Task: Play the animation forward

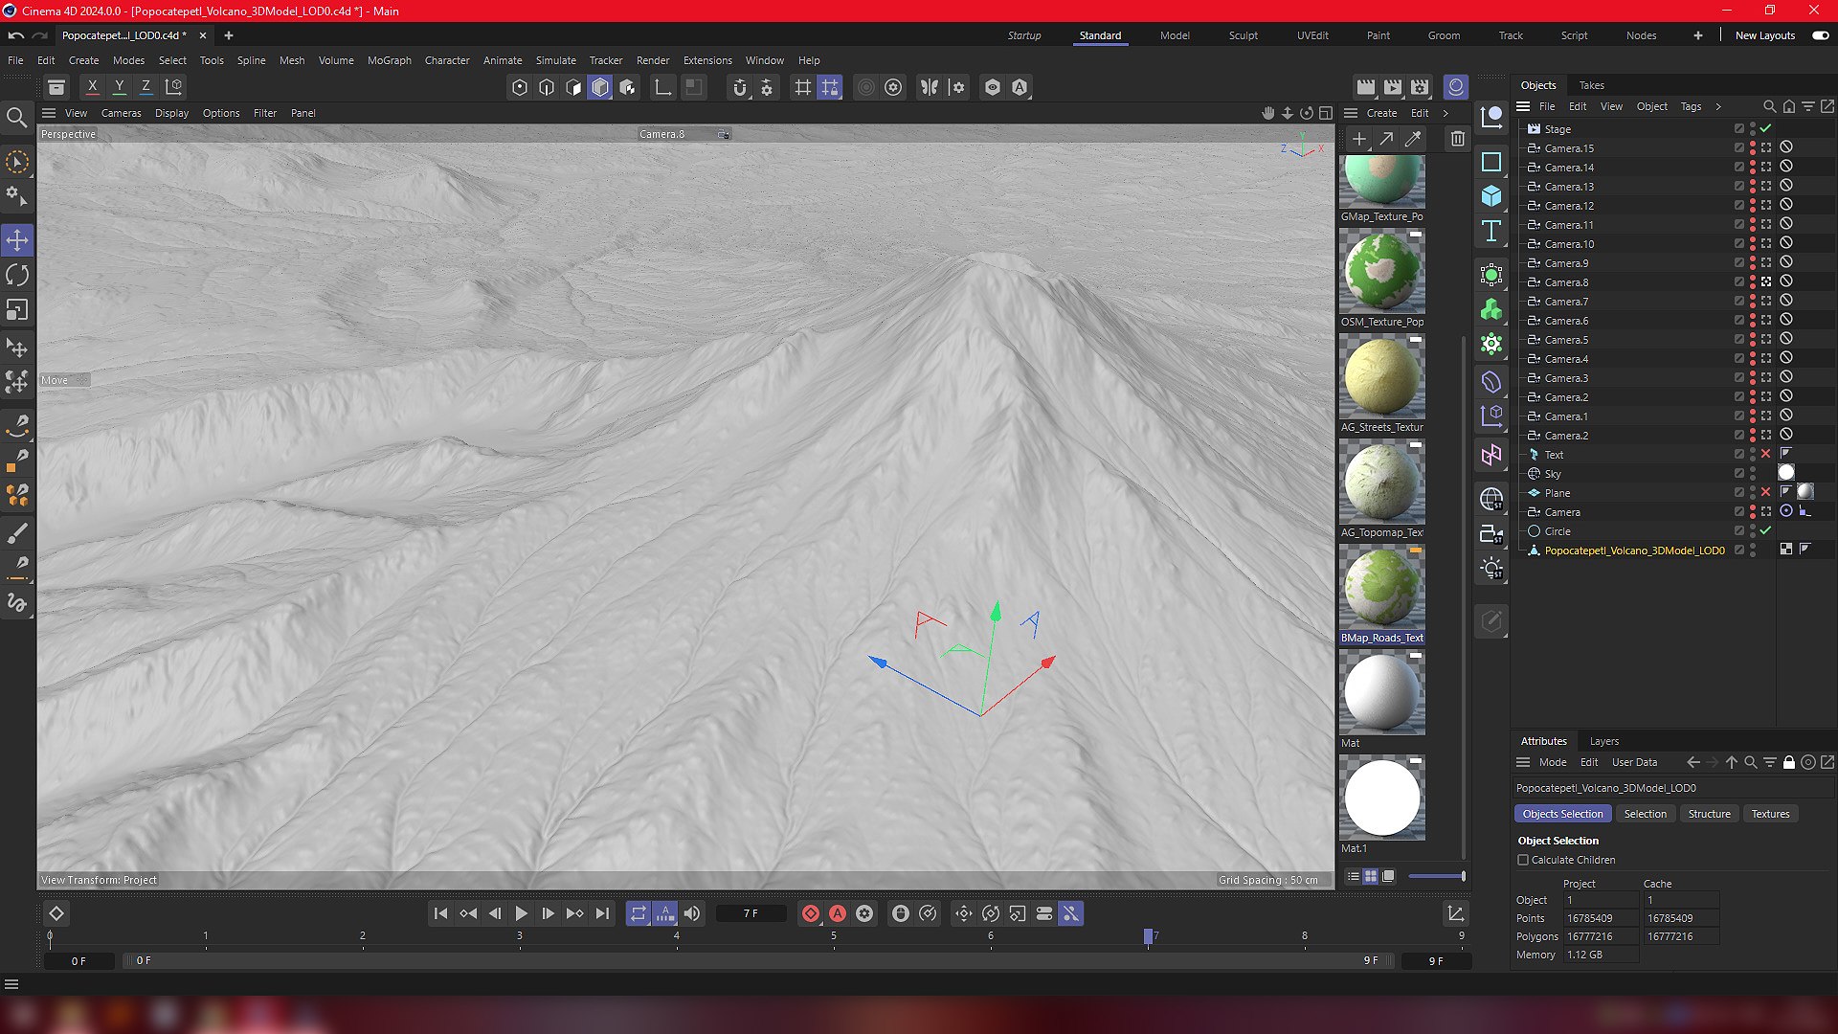Action: 521,913
